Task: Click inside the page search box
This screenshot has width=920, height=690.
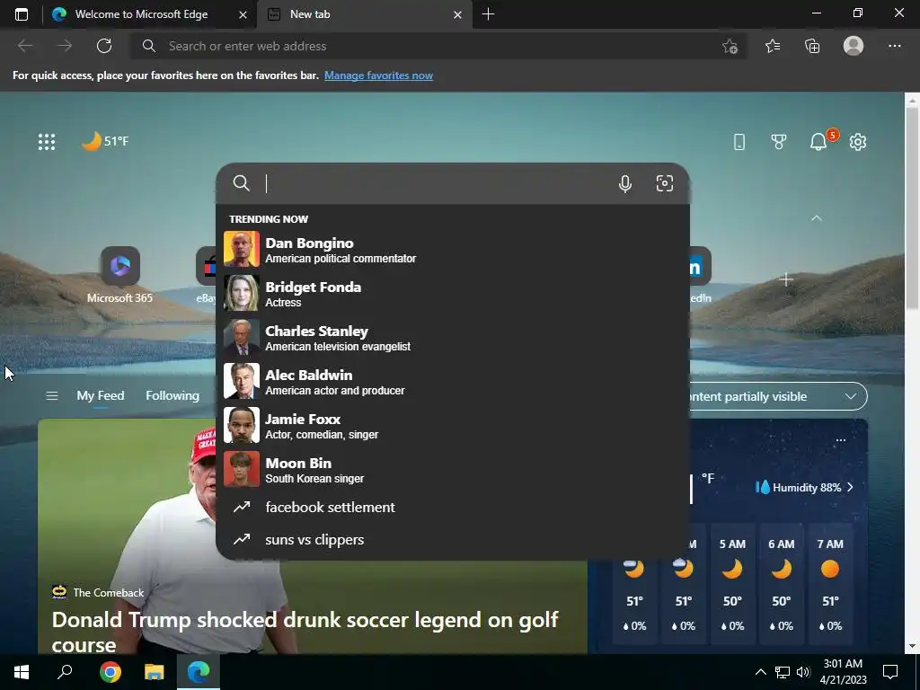Action: (434, 183)
